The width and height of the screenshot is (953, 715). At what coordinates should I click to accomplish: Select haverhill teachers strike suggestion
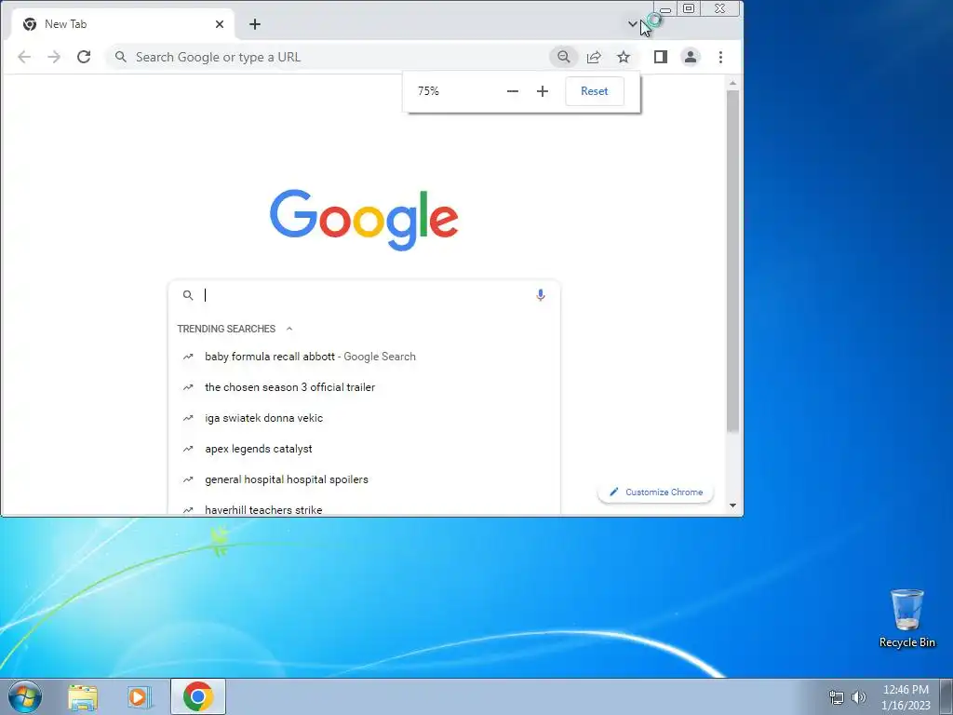click(364, 507)
